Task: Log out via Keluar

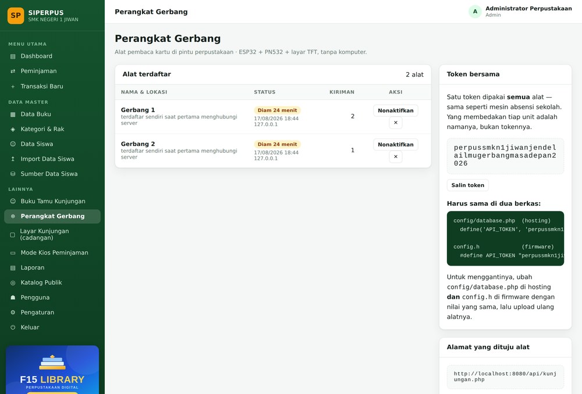Action: (52, 327)
